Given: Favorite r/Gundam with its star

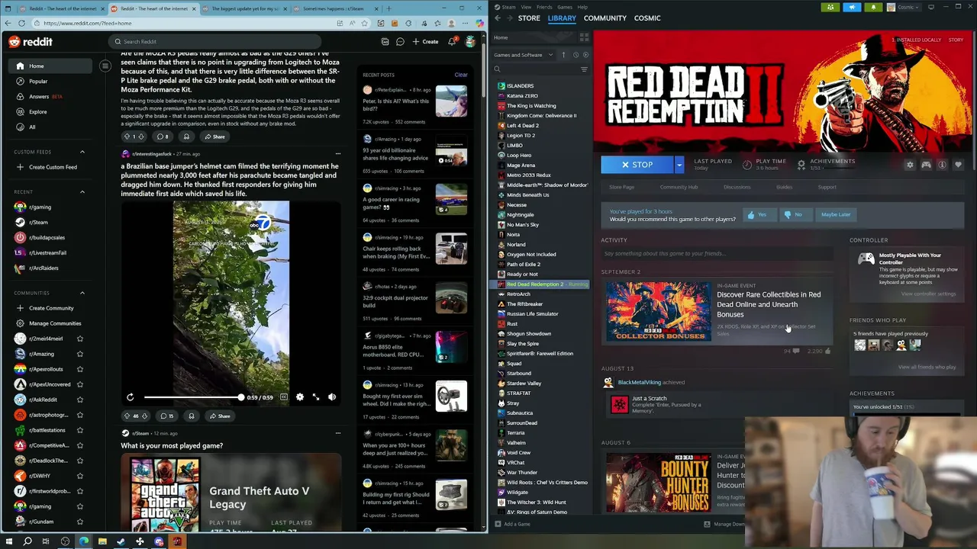Looking at the screenshot, I should coord(80,522).
